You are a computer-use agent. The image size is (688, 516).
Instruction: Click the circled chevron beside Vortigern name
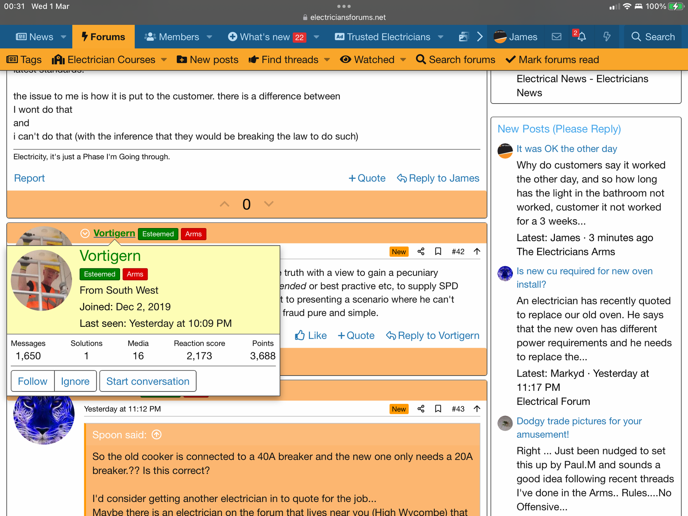click(x=85, y=234)
